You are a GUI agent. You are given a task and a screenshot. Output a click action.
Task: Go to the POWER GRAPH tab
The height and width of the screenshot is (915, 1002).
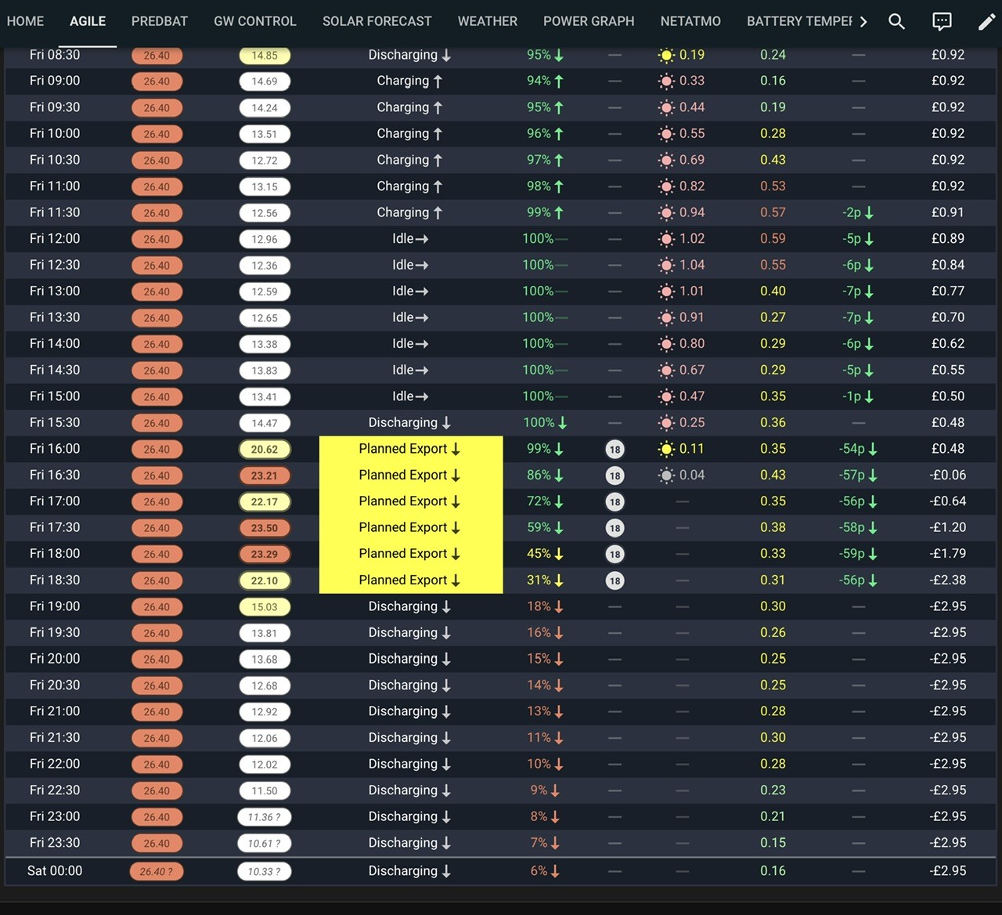pos(589,21)
